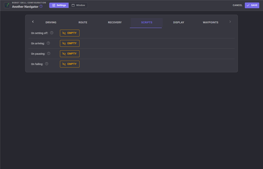Save the robot skill configuration

pyautogui.click(x=252, y=5)
